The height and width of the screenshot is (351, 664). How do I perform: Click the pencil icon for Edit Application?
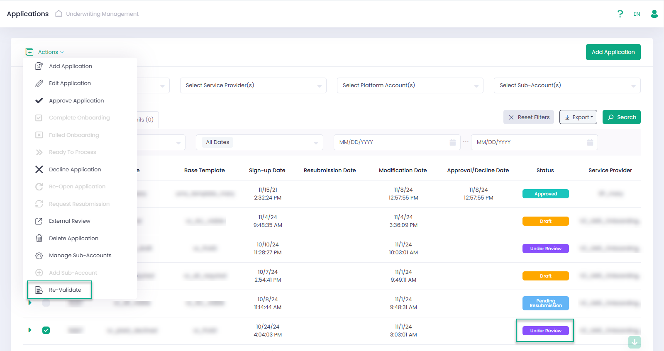coord(39,83)
